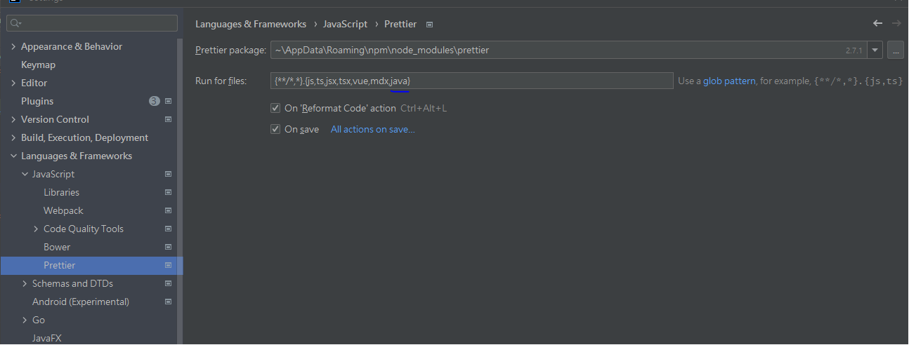Image resolution: width=909 pixels, height=345 pixels.
Task: Toggle the On 'Reformat Code' action checkbox
Action: coord(275,108)
